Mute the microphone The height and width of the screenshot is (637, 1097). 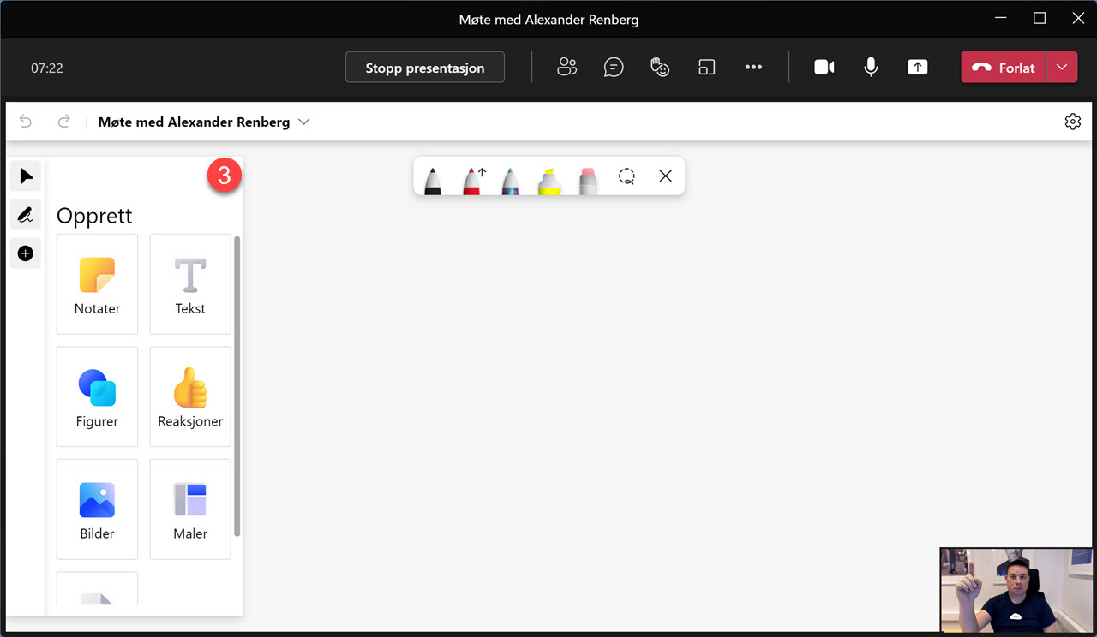871,68
